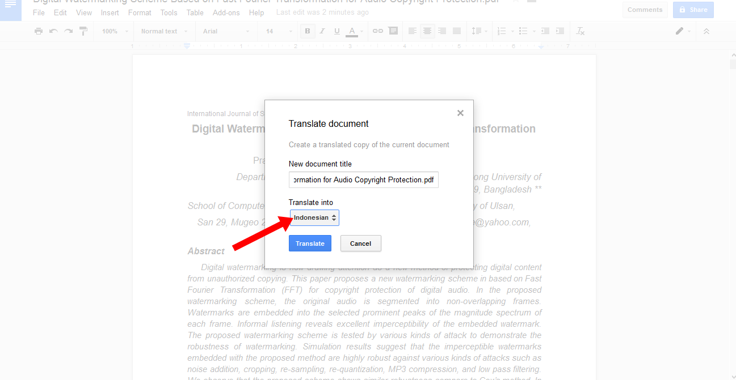736x380 pixels.
Task: Open the numbered list options arrow
Action: [x=512, y=31]
